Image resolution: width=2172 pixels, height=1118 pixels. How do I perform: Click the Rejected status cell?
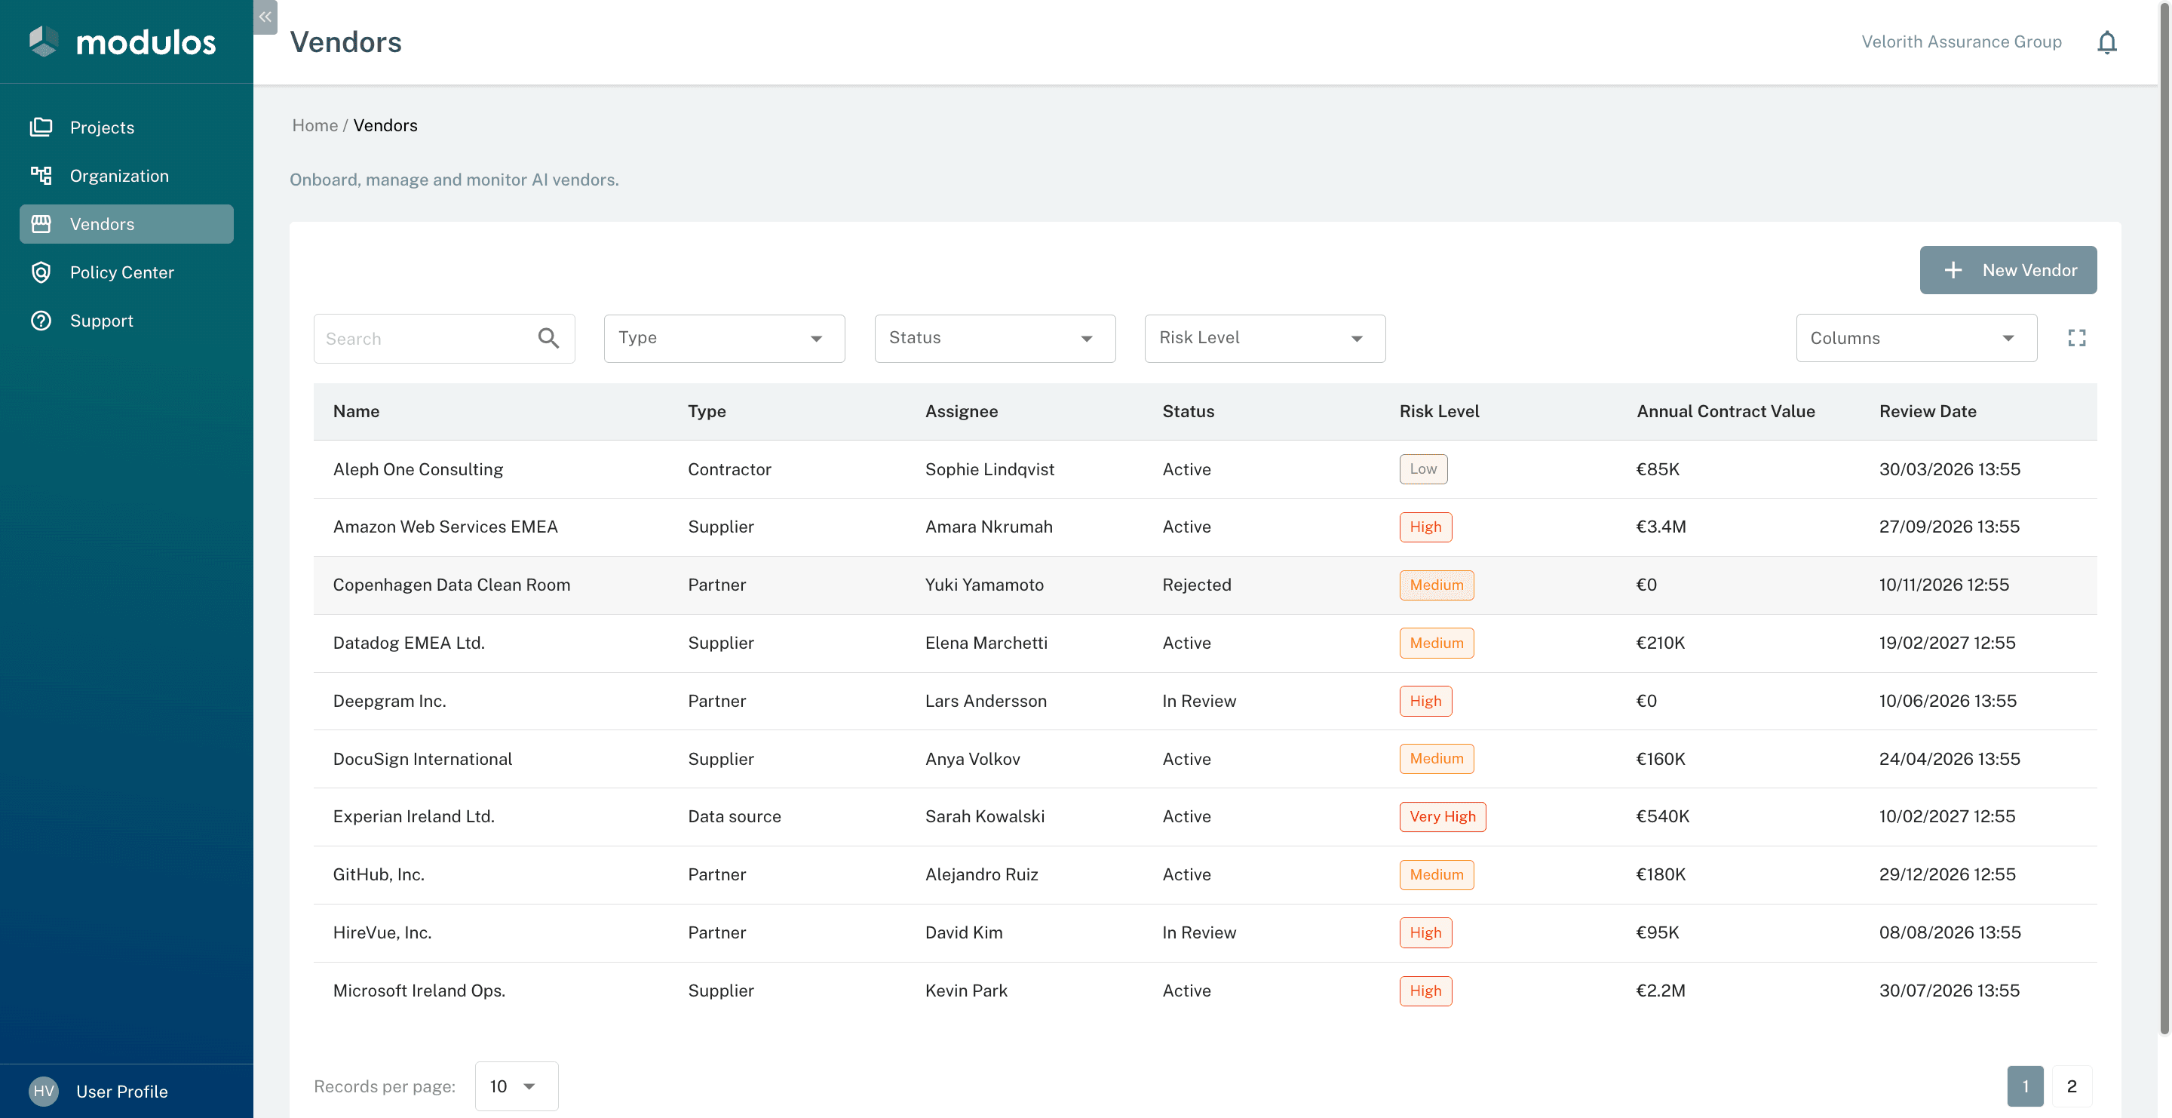coord(1196,585)
